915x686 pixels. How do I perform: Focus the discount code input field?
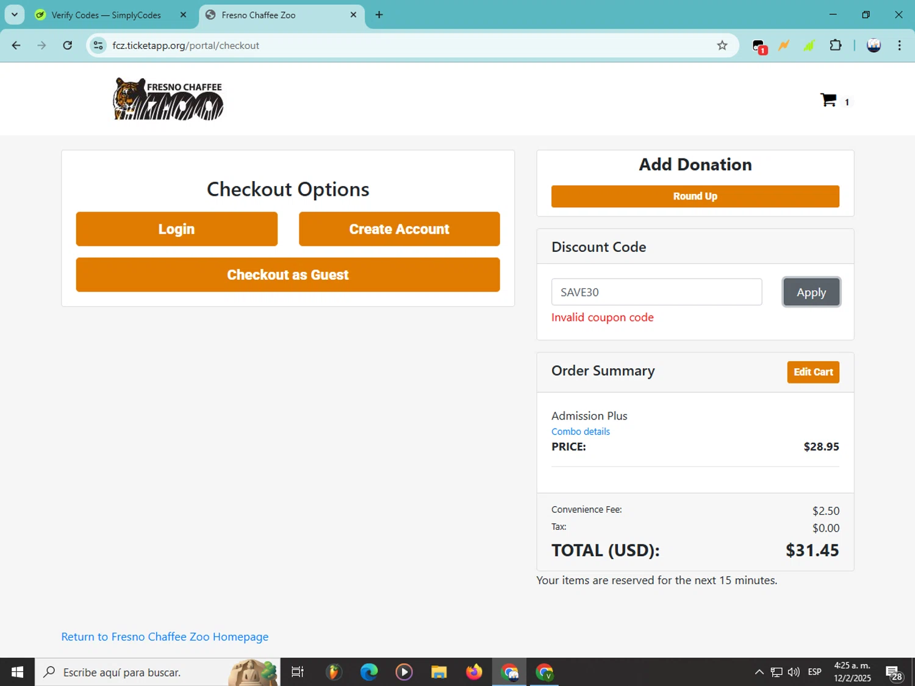(657, 292)
